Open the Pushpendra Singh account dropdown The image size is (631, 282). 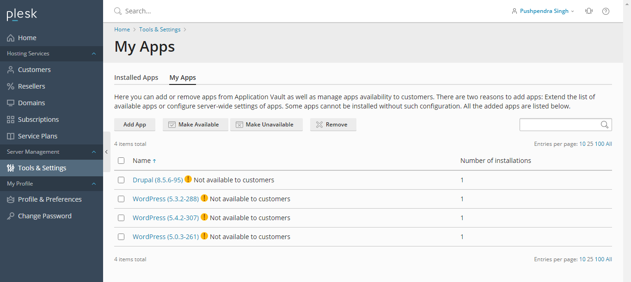point(543,11)
